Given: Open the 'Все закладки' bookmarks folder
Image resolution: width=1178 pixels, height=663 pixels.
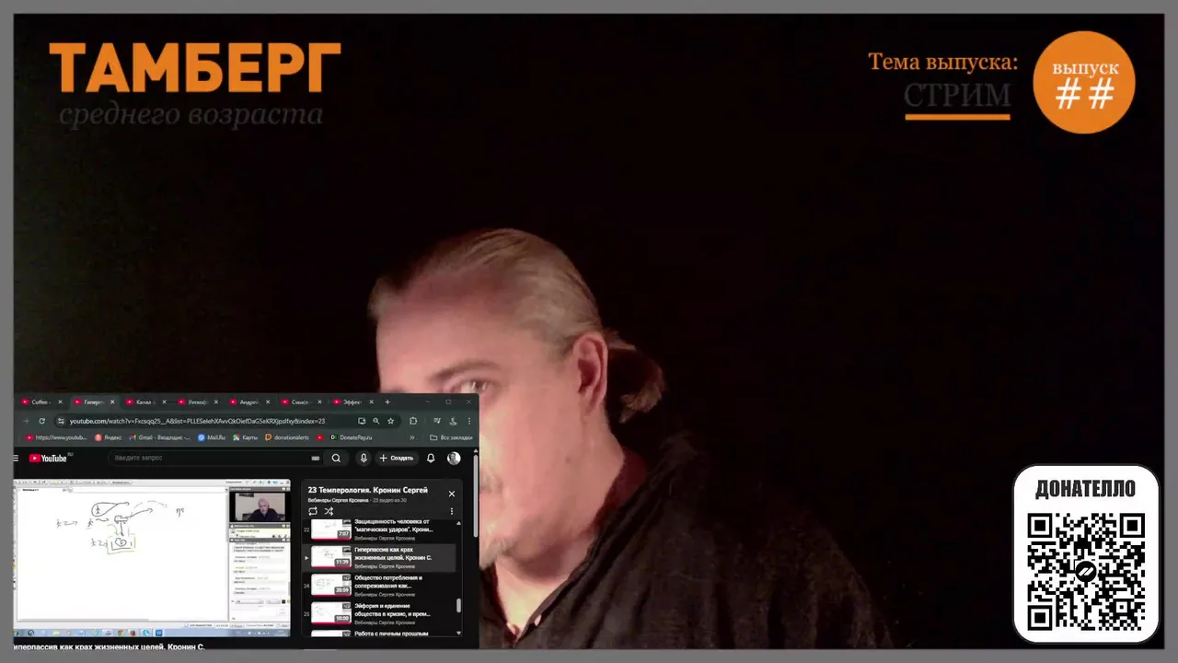Looking at the screenshot, I should pyautogui.click(x=451, y=437).
